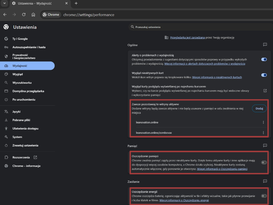Click the shield privacy icon
This screenshot has height=205, width=273.
[x=6, y=56]
